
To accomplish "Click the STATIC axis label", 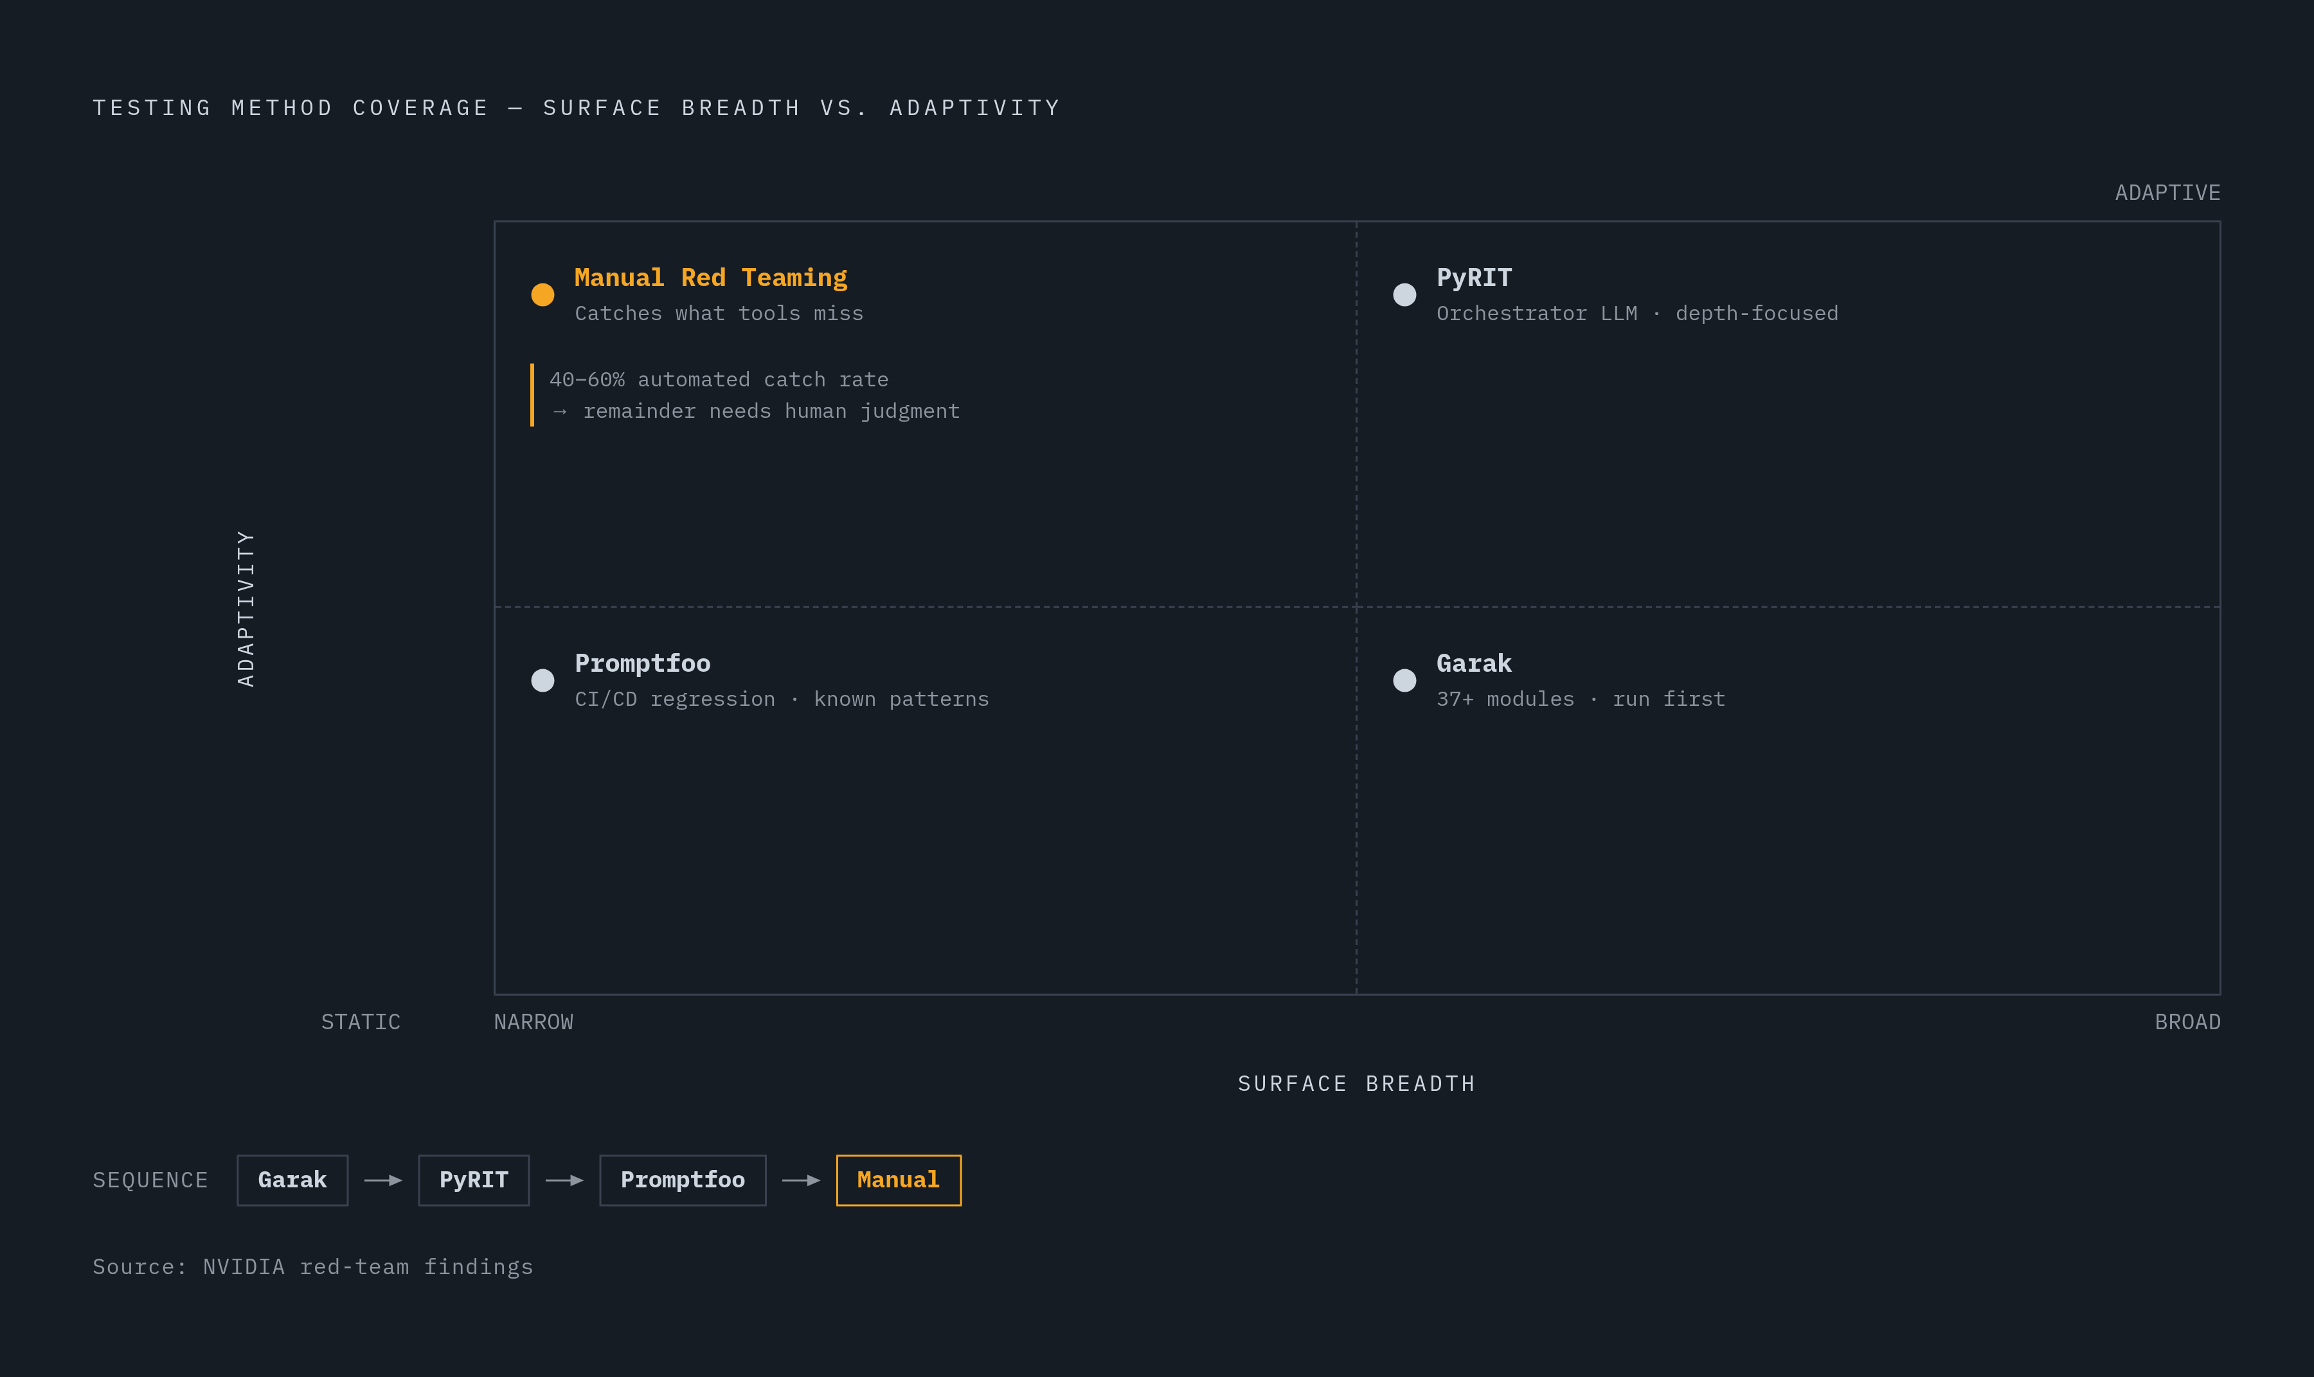I will pos(361,1023).
